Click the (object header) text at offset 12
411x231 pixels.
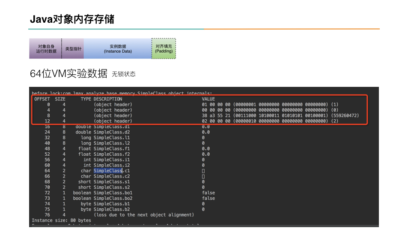pyautogui.click(x=113, y=121)
